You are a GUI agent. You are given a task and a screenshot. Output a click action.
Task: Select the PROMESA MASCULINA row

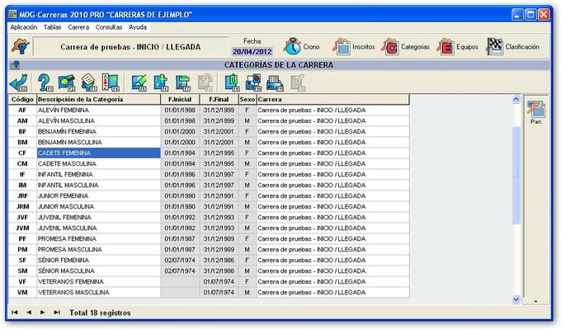pos(209,250)
